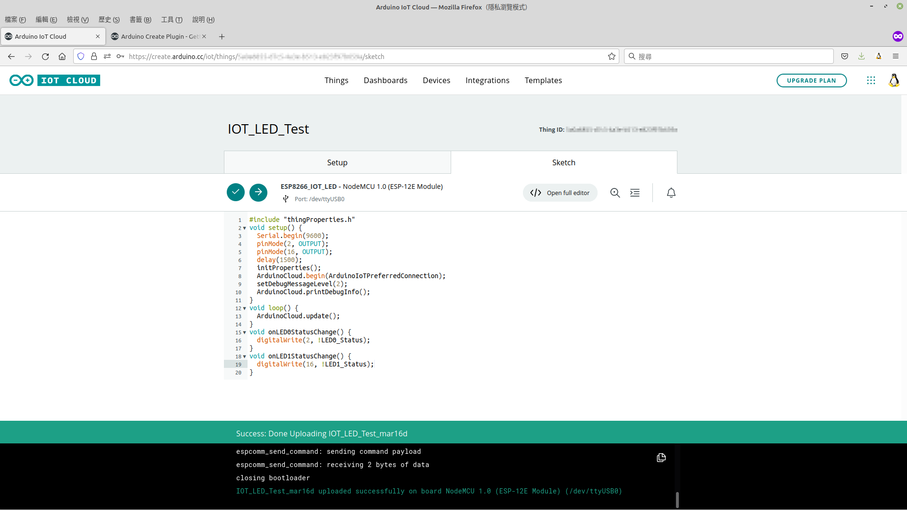Click code line delay(1500);

pyautogui.click(x=279, y=260)
